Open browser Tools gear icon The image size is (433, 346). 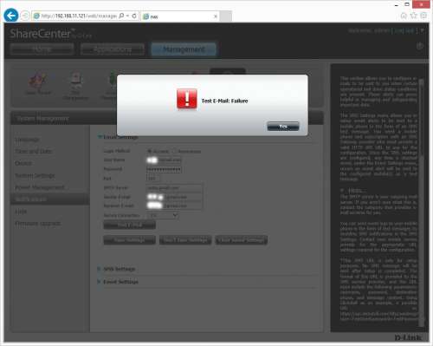pyautogui.click(x=423, y=16)
